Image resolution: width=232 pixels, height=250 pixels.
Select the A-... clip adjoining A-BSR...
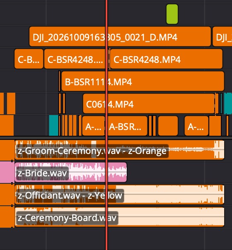coord(93,126)
